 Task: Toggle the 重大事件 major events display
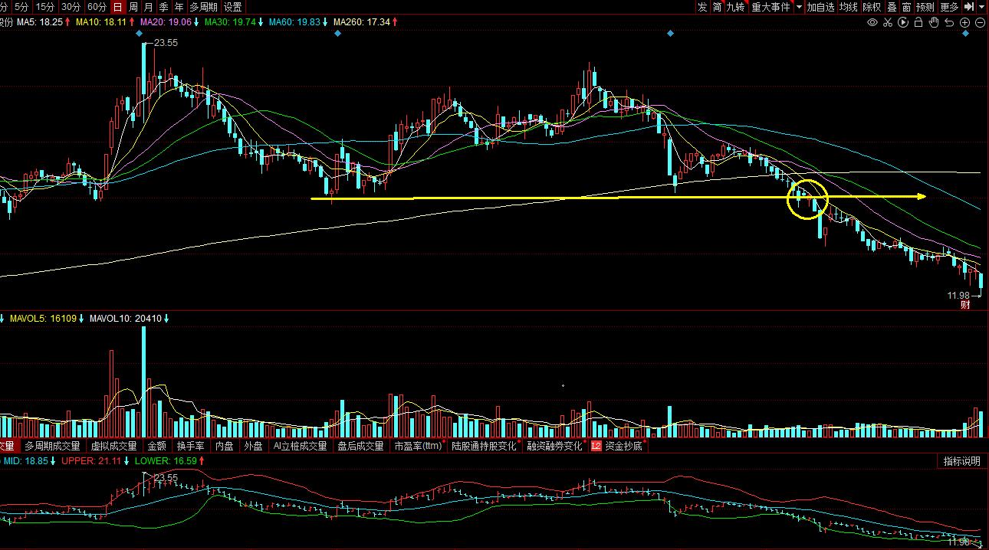click(x=770, y=7)
